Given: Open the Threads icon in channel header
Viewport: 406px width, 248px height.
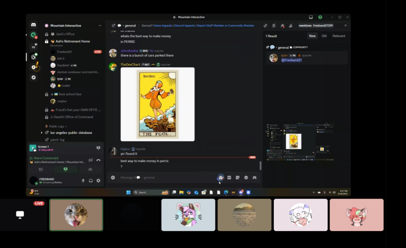Looking at the screenshot, I should click(266, 25).
